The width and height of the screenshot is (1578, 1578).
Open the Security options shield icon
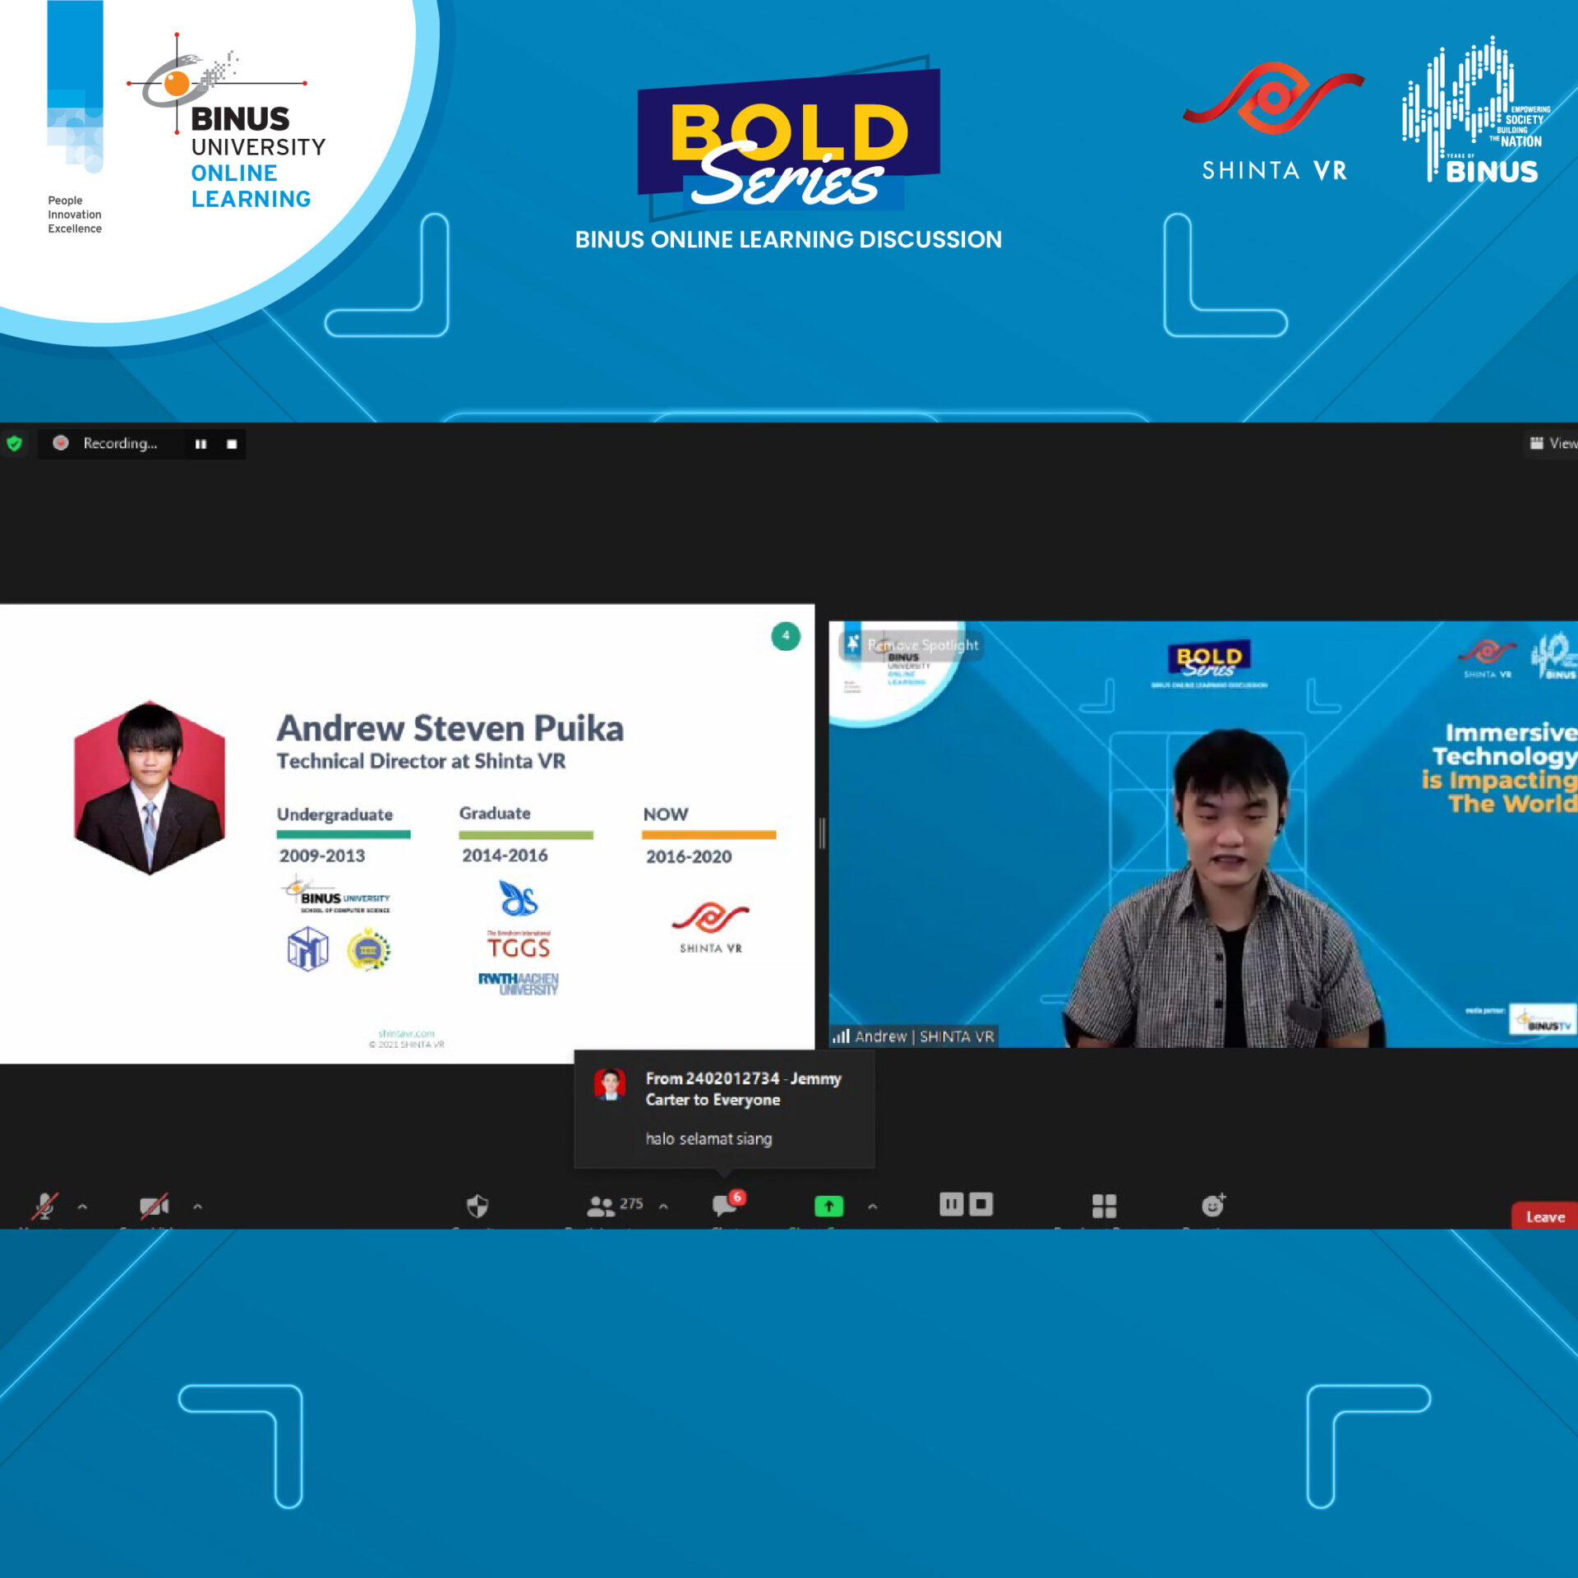(477, 1207)
